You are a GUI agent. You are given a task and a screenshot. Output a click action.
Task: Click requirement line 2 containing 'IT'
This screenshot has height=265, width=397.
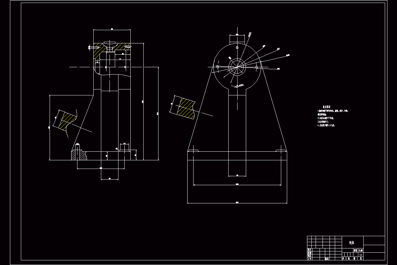pyautogui.click(x=326, y=118)
